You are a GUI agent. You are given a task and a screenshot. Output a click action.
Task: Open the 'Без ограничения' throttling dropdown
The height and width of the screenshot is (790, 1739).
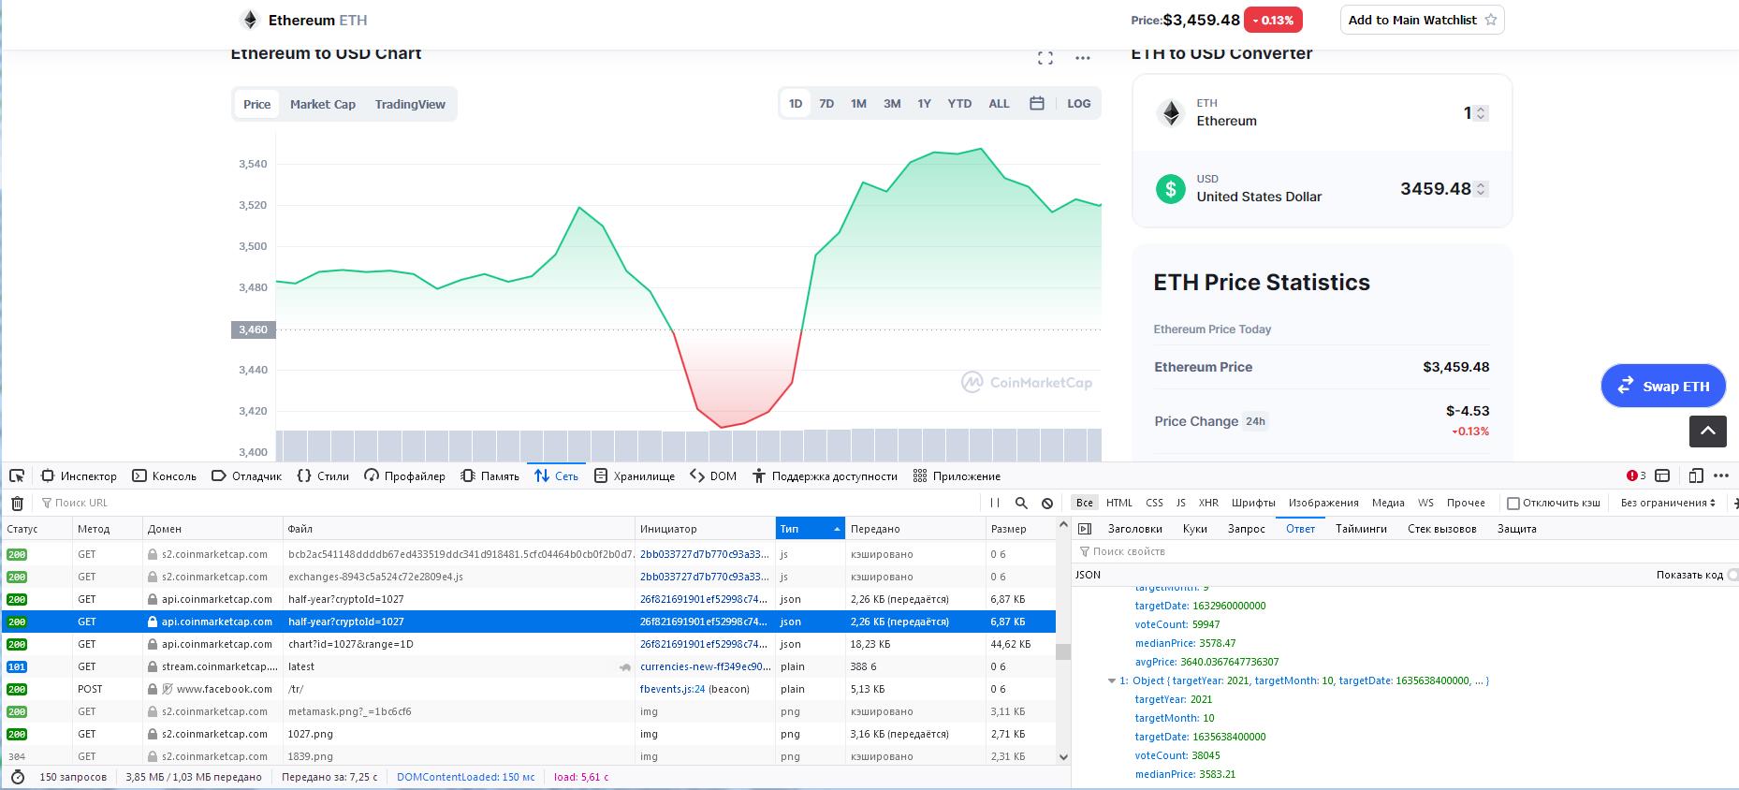pyautogui.click(x=1668, y=503)
